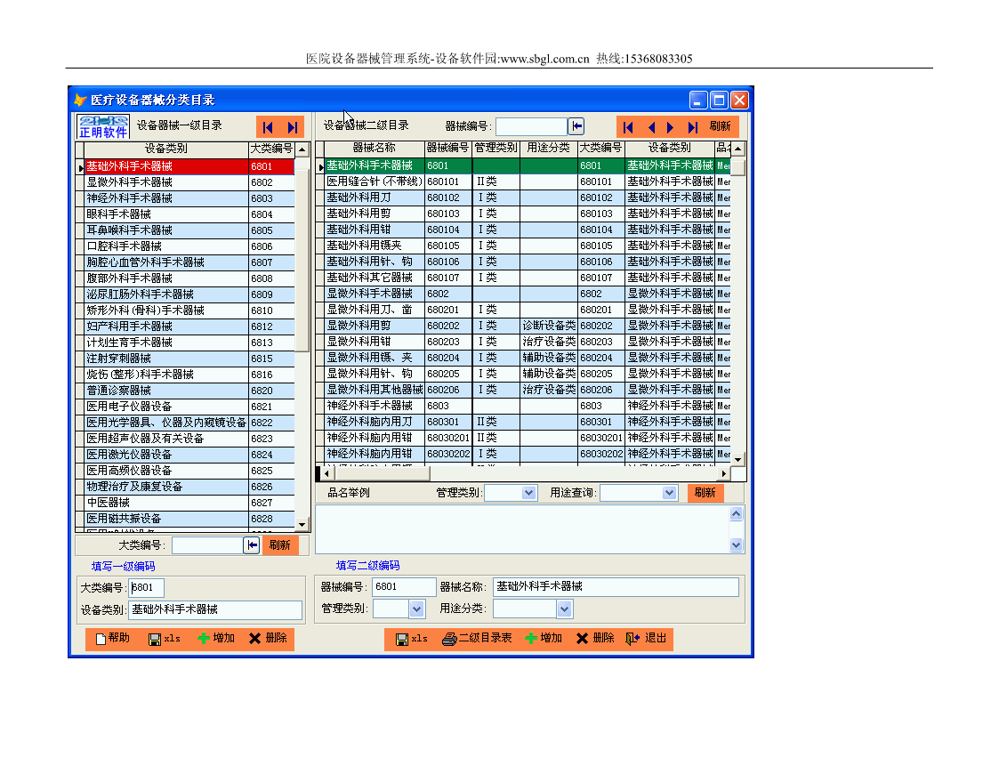This screenshot has height=774, width=999.
Task: Select 中医器械 in first-level list
Action: [x=189, y=502]
